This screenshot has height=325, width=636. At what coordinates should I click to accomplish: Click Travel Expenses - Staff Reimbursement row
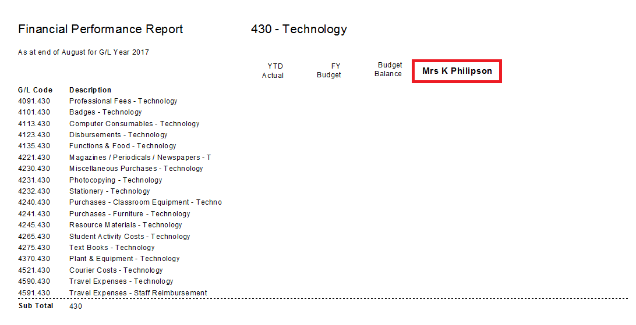(138, 292)
